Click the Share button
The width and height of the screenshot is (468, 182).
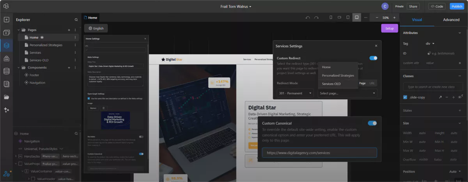[413, 6]
